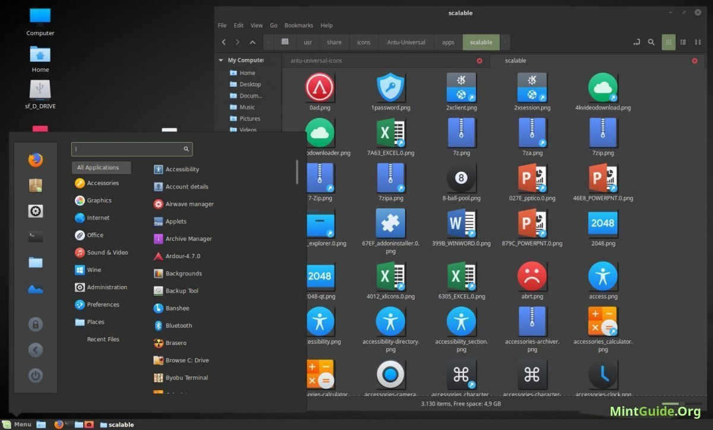Select the 1password.png shield icon
713x430 pixels.
pos(390,87)
